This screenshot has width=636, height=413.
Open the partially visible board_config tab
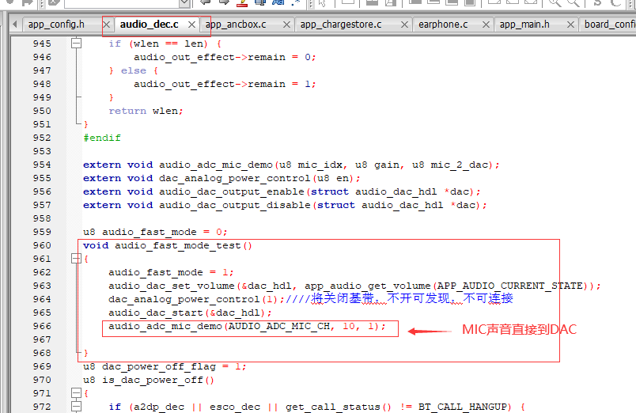(610, 25)
